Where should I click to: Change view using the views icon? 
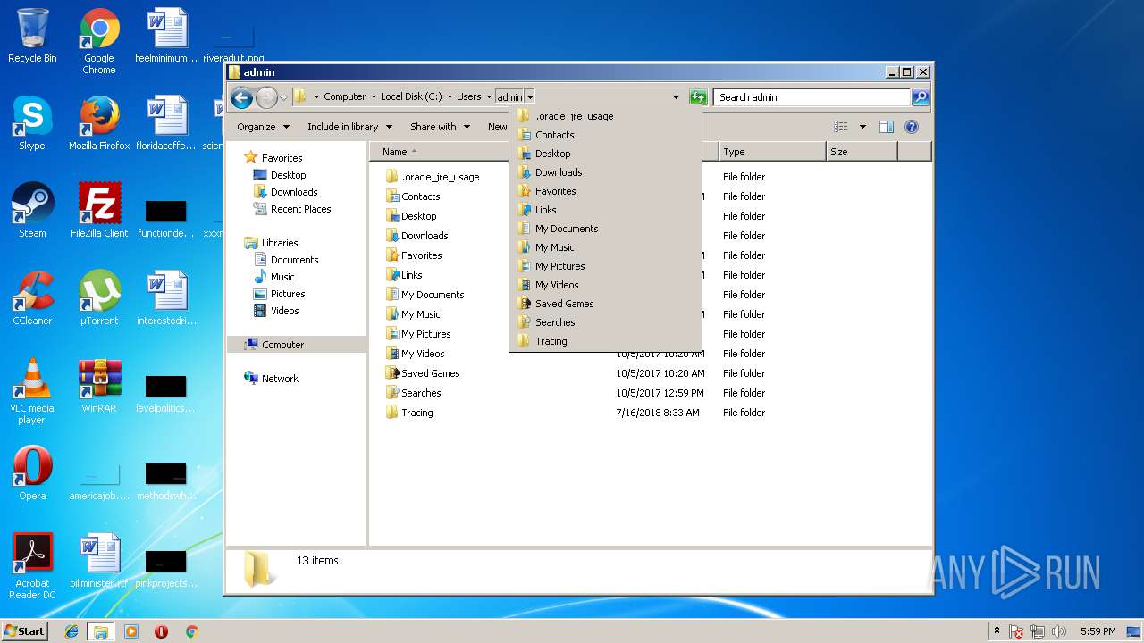[840, 127]
